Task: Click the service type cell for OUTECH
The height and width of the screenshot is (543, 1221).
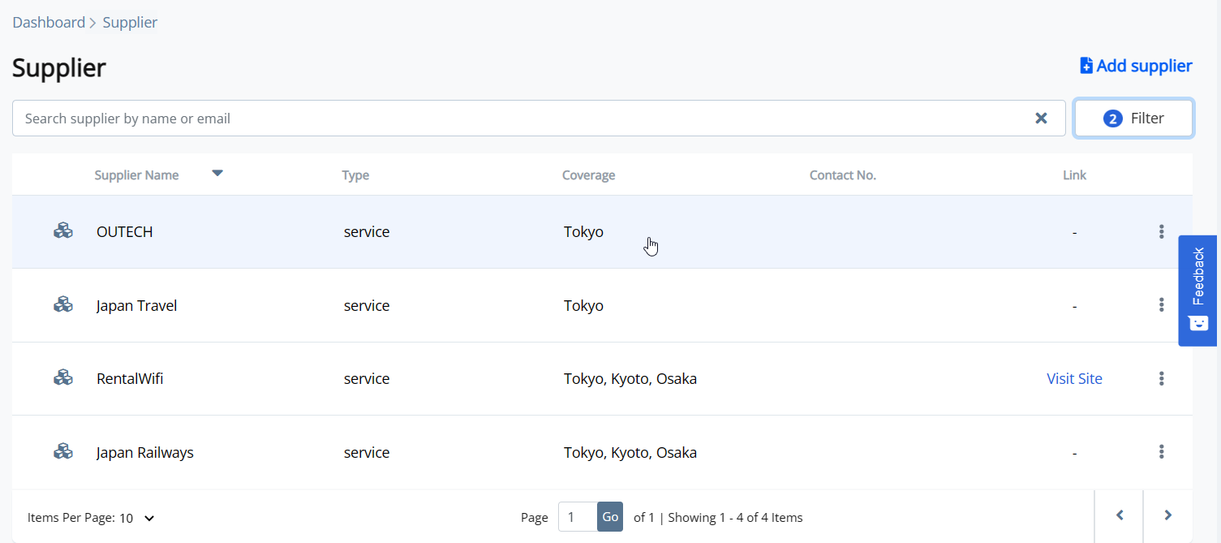Action: point(367,232)
